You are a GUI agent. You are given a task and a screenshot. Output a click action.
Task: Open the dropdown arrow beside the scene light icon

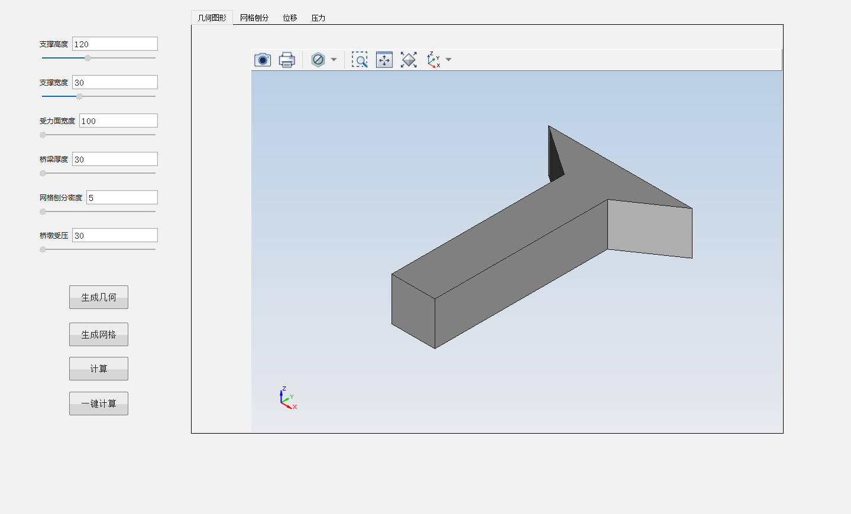point(334,60)
